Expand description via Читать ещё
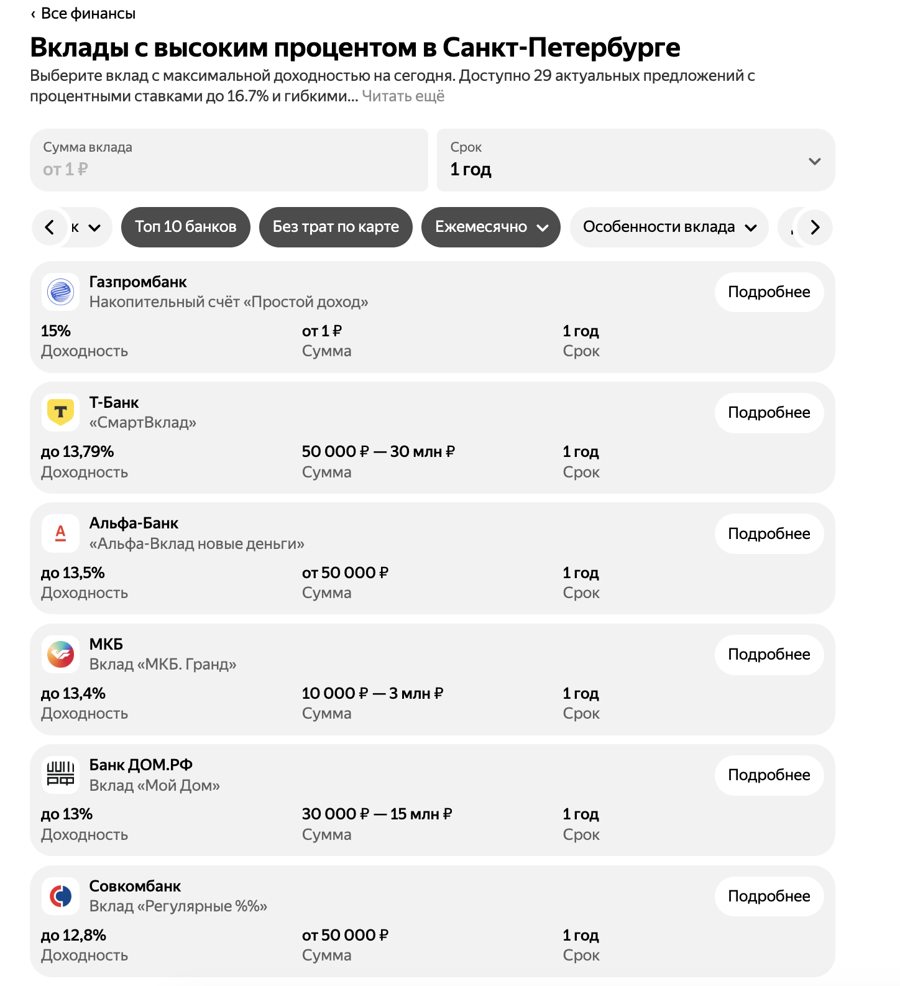The width and height of the screenshot is (900, 986). click(x=403, y=96)
